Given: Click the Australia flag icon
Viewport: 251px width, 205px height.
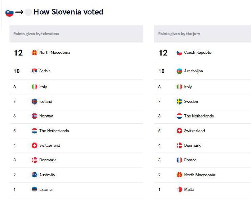Looking at the screenshot, I should [34, 175].
